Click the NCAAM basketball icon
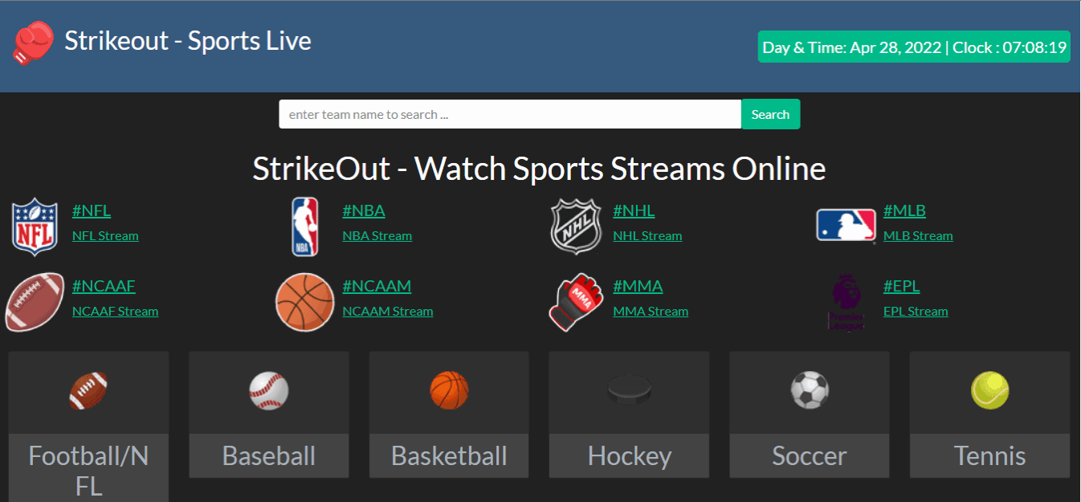Image resolution: width=1081 pixels, height=502 pixels. coord(305,302)
